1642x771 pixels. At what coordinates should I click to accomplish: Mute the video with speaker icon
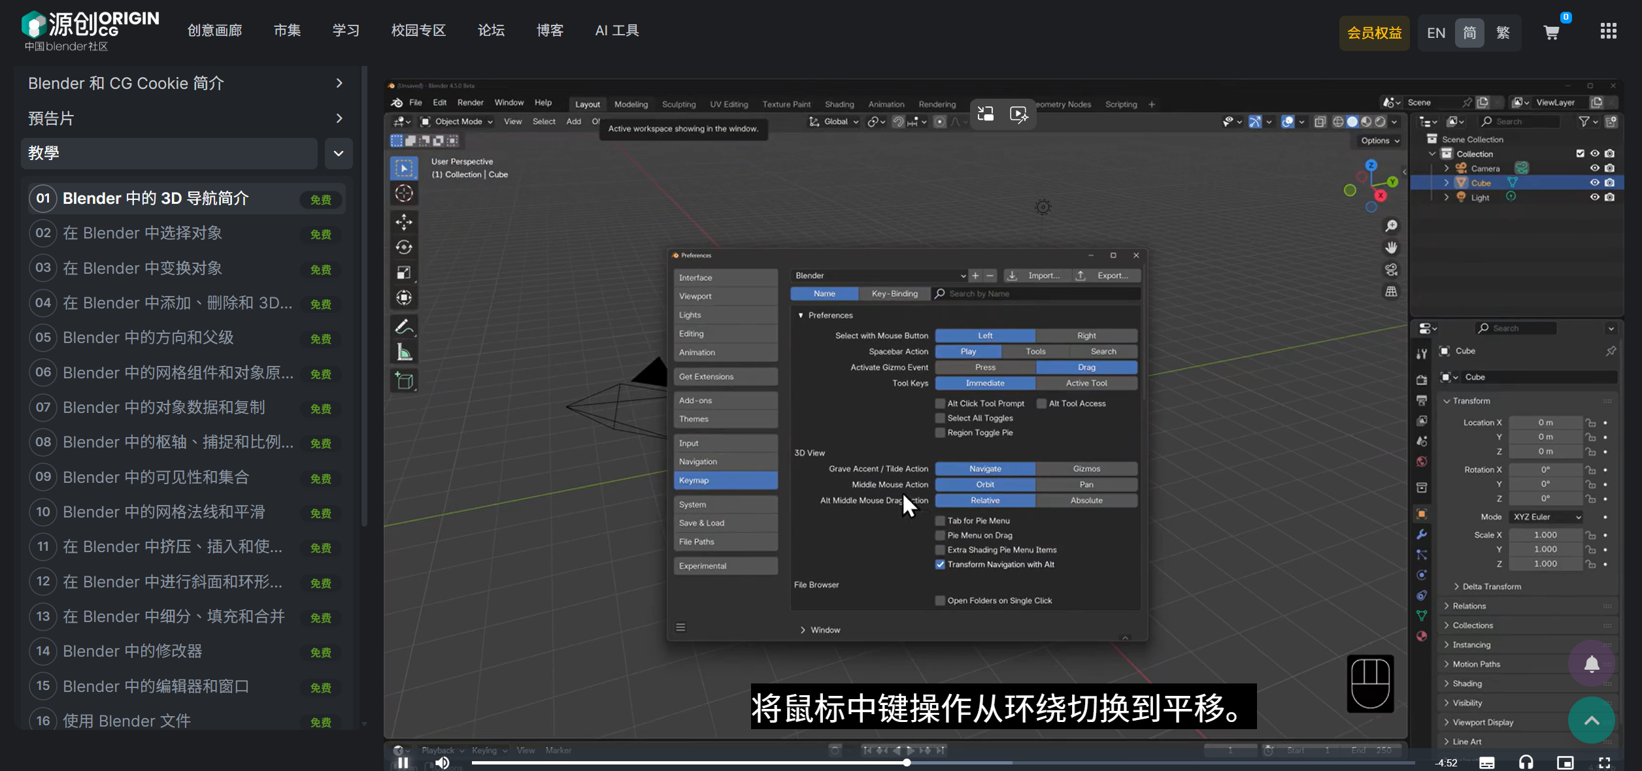[443, 763]
